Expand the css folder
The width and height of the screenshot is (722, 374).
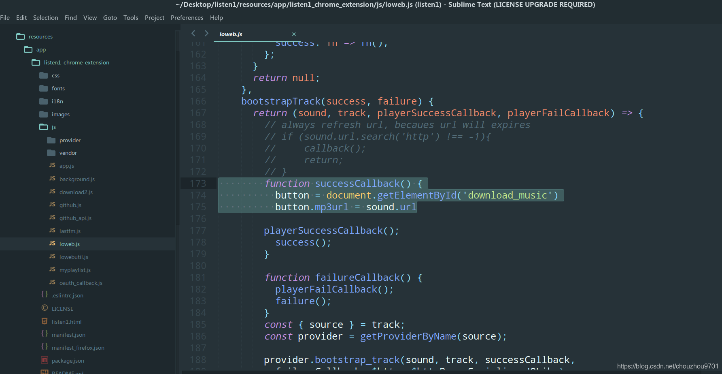pyautogui.click(x=43, y=75)
